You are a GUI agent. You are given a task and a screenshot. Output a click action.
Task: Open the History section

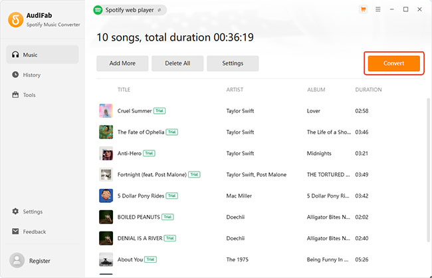[43, 74]
